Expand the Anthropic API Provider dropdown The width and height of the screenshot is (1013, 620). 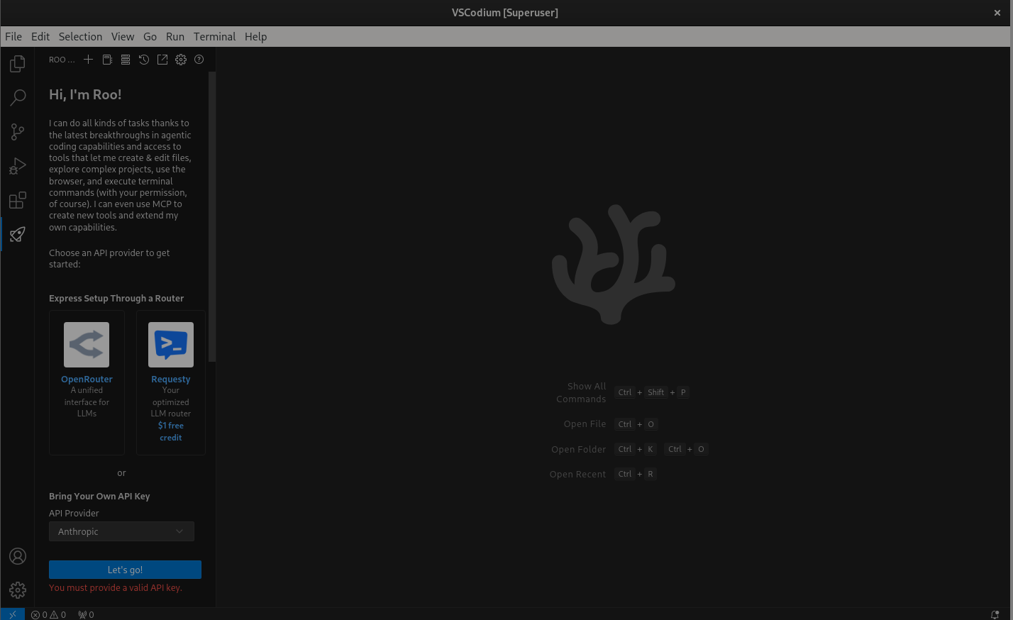121,531
